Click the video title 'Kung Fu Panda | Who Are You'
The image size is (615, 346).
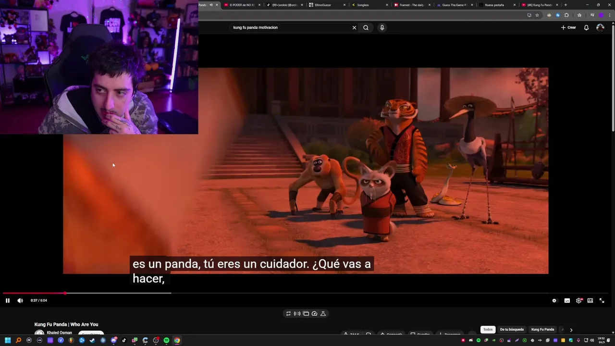(66, 324)
